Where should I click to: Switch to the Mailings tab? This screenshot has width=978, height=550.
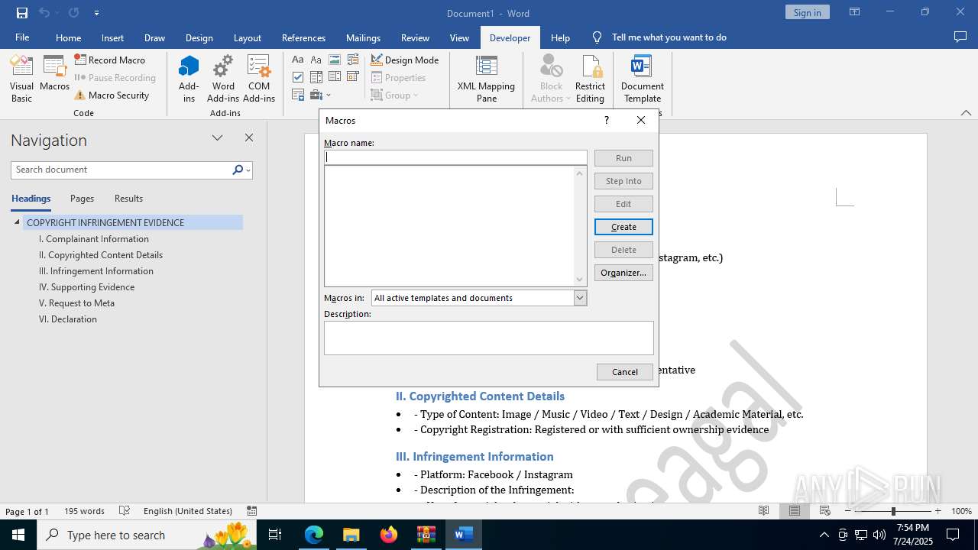point(363,37)
